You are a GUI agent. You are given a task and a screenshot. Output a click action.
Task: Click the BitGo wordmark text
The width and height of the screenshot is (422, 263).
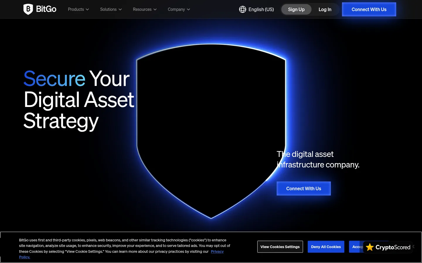46,9
